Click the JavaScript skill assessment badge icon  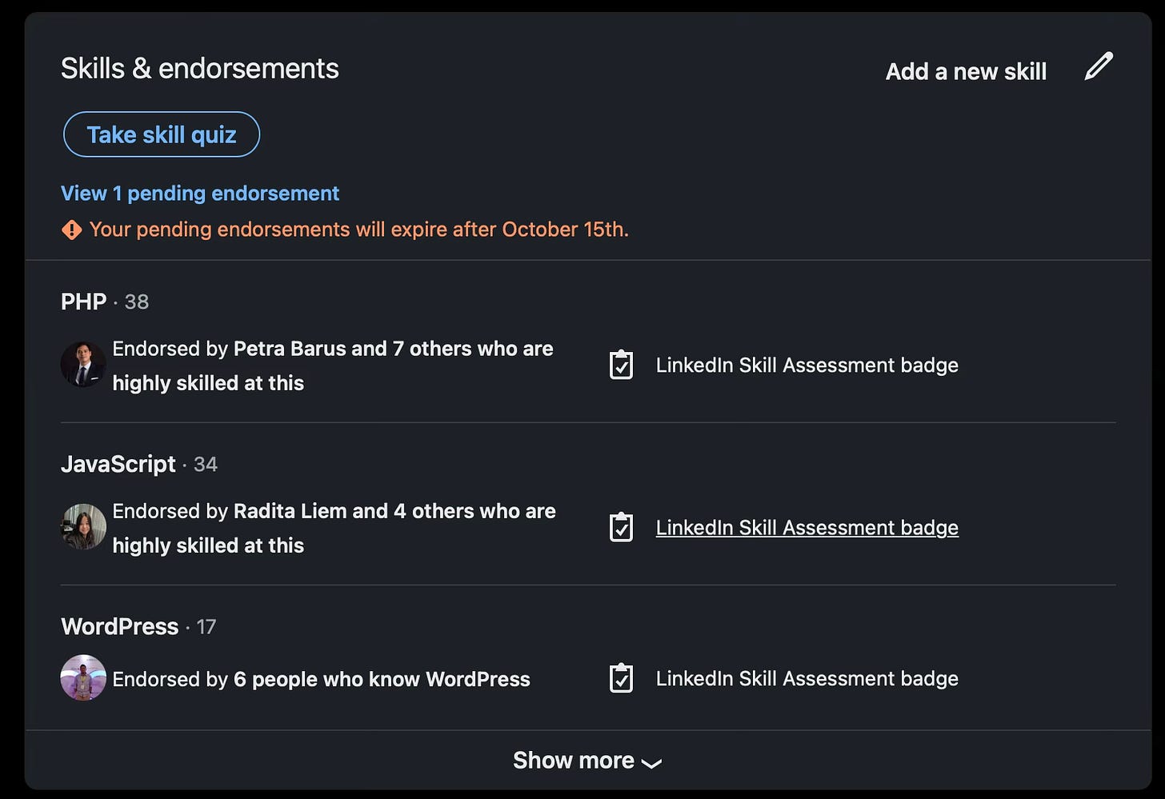[621, 527]
